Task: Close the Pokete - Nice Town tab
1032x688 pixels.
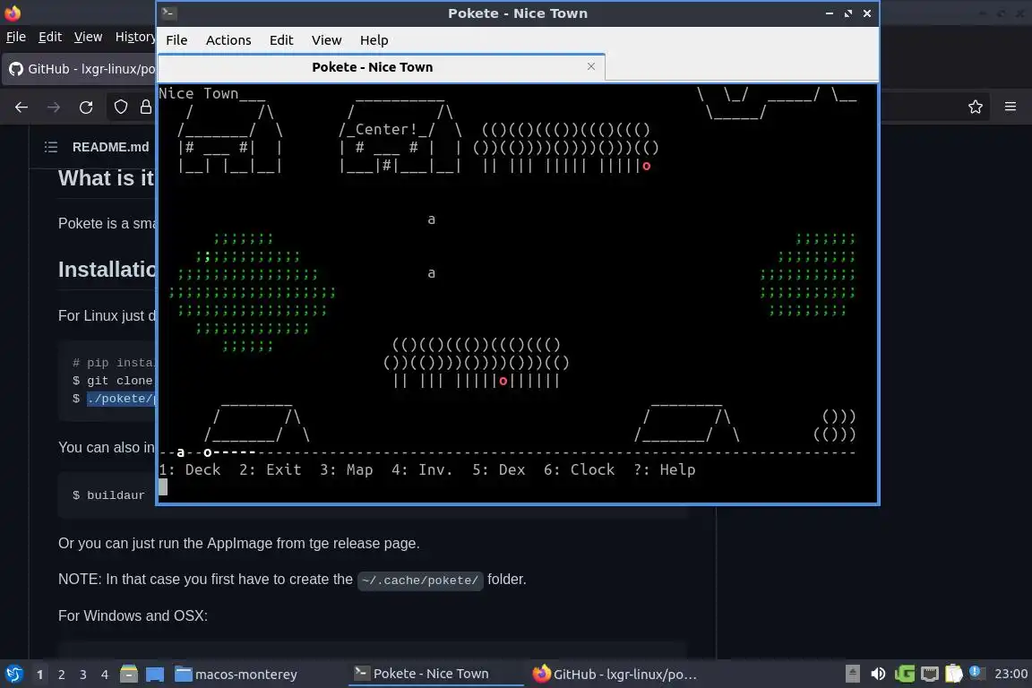Action: [x=591, y=66]
